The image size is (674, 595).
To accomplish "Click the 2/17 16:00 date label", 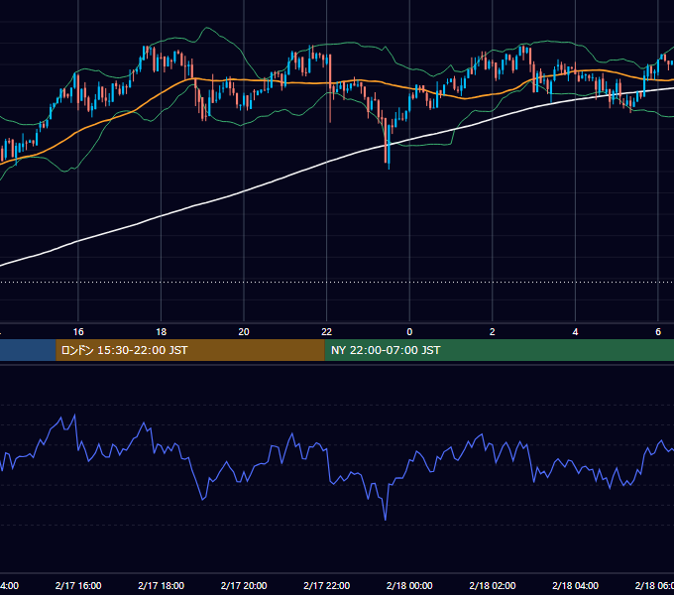I will coord(78,585).
